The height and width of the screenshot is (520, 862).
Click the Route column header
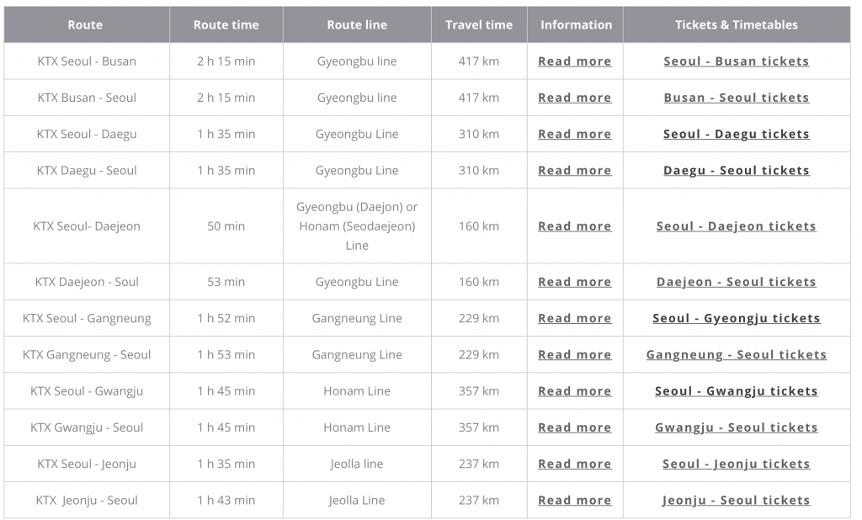tap(85, 25)
